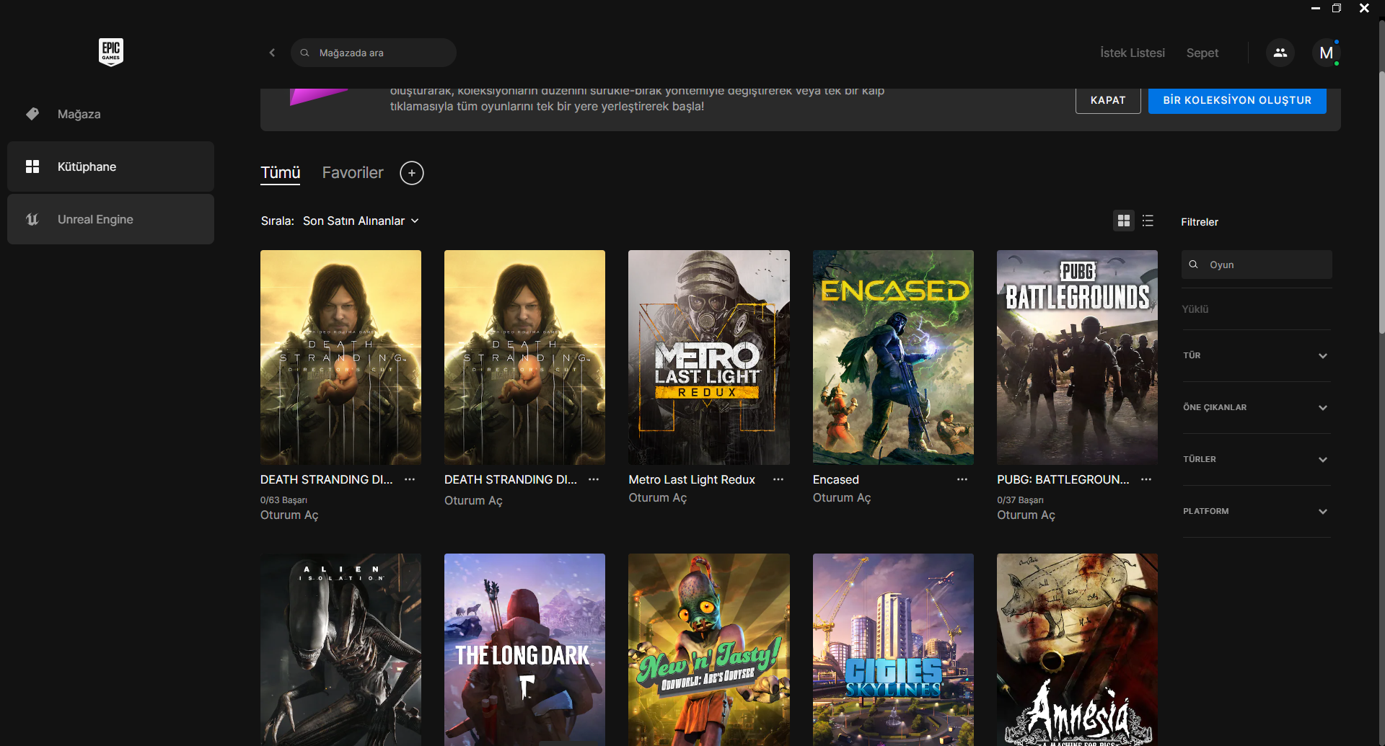This screenshot has width=1385, height=746.
Task: Click the Epic Games logo
Action: click(111, 52)
